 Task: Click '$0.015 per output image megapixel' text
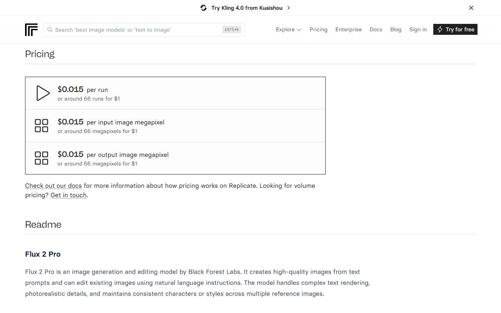[x=113, y=155]
